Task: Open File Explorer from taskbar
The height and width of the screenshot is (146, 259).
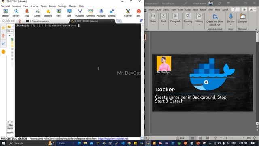Action: (x=85, y=143)
